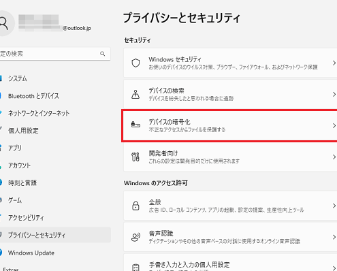337x271 pixels.
Task: Click the デバイスの暗号化 title text
Action: click(x=170, y=122)
